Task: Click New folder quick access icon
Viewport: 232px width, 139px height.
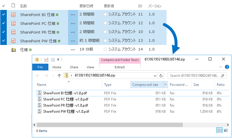Action: (53, 60)
